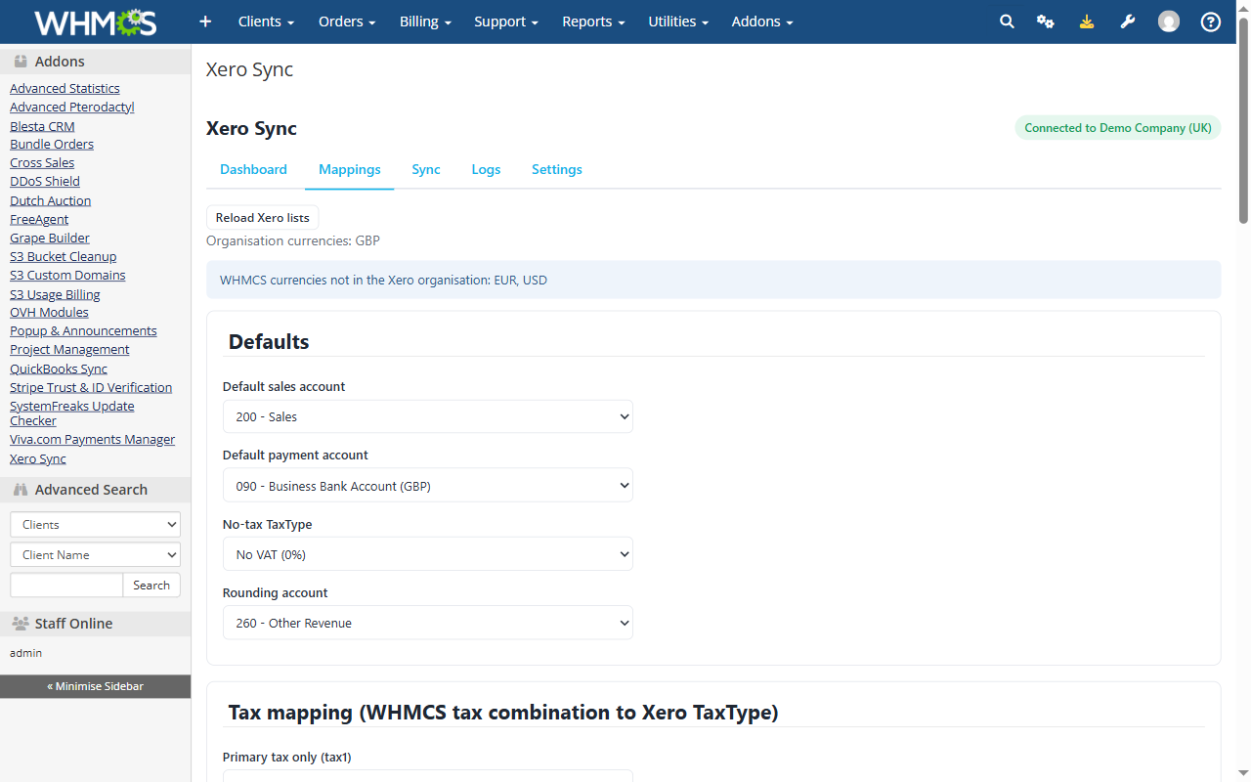Open OVH Modules addon link
Screen dimensions: 1251x782
(x=49, y=312)
